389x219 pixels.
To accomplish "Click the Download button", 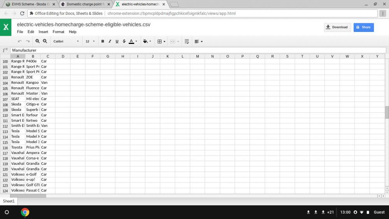I will tap(337, 27).
